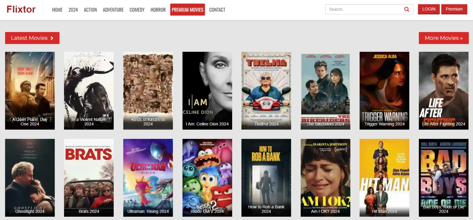Click the More Movies button
473x220 pixels.
(443, 38)
